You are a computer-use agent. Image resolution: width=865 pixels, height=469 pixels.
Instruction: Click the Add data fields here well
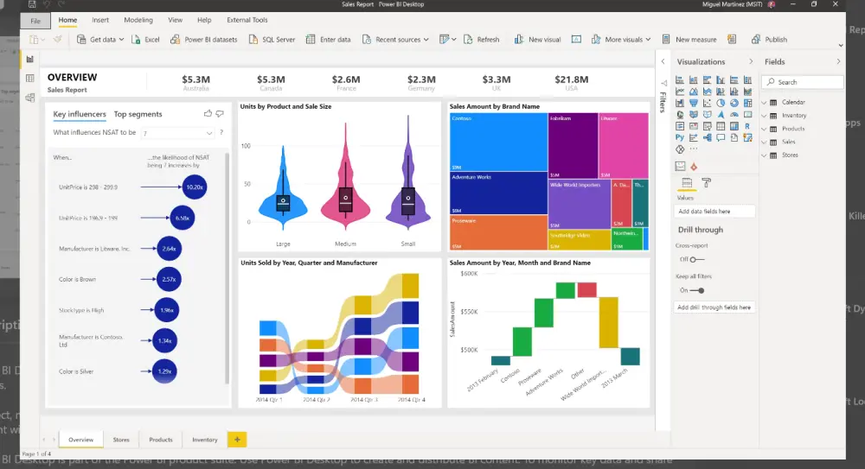click(714, 211)
